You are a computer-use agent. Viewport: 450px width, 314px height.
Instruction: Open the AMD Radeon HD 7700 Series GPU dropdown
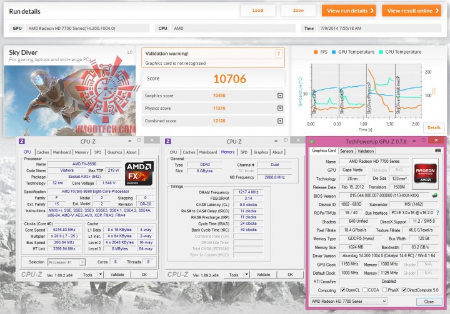pyautogui.click(x=349, y=302)
